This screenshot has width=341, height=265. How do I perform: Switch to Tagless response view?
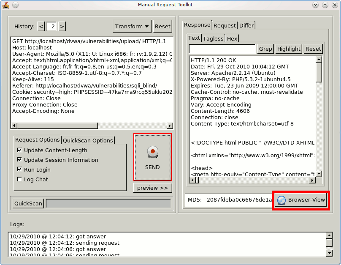[x=213, y=38]
